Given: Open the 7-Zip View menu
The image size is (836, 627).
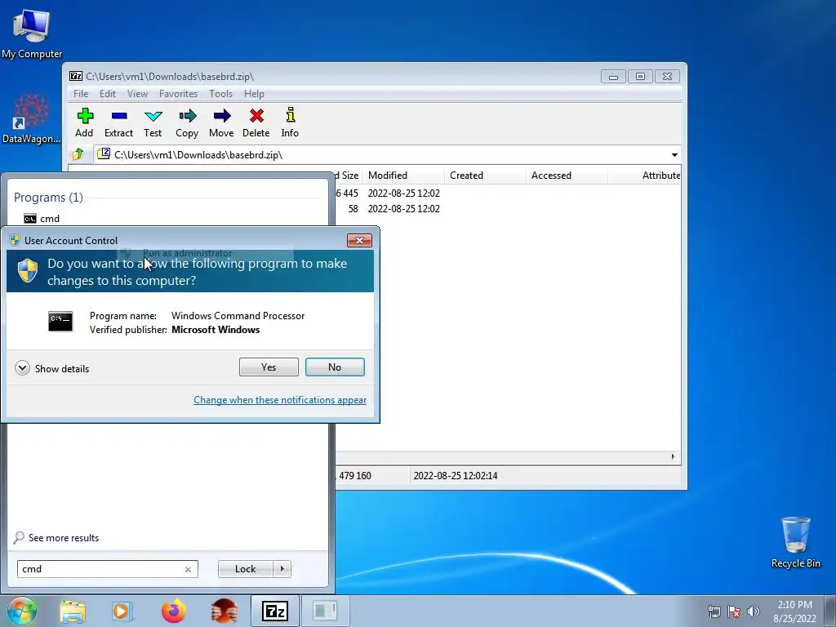Looking at the screenshot, I should [x=137, y=94].
